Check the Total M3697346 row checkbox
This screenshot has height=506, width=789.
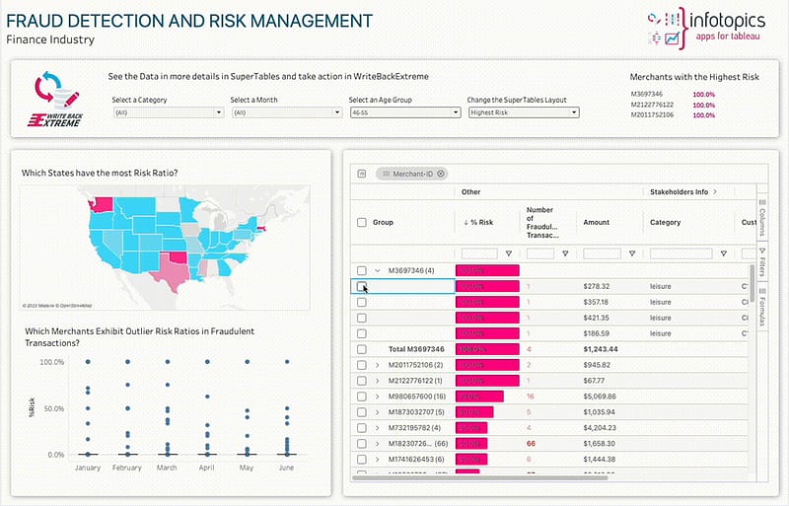(x=362, y=349)
